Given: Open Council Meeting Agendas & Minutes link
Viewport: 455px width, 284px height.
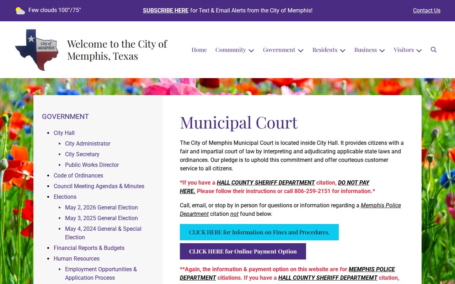Looking at the screenshot, I should click(x=99, y=186).
